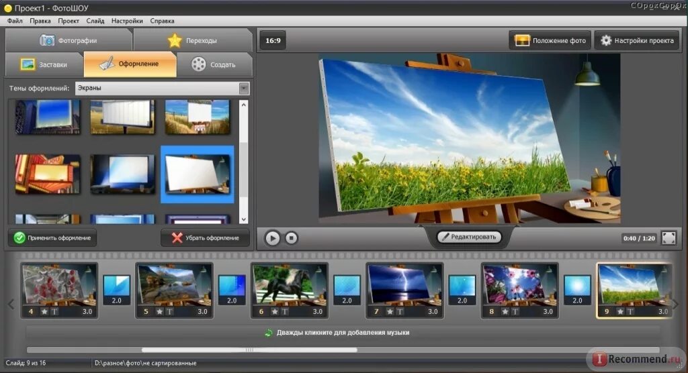Select the transition between slides 4 and 5

pyautogui.click(x=117, y=290)
